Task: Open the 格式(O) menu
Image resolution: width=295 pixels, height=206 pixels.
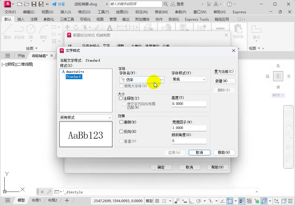Action: (84, 12)
